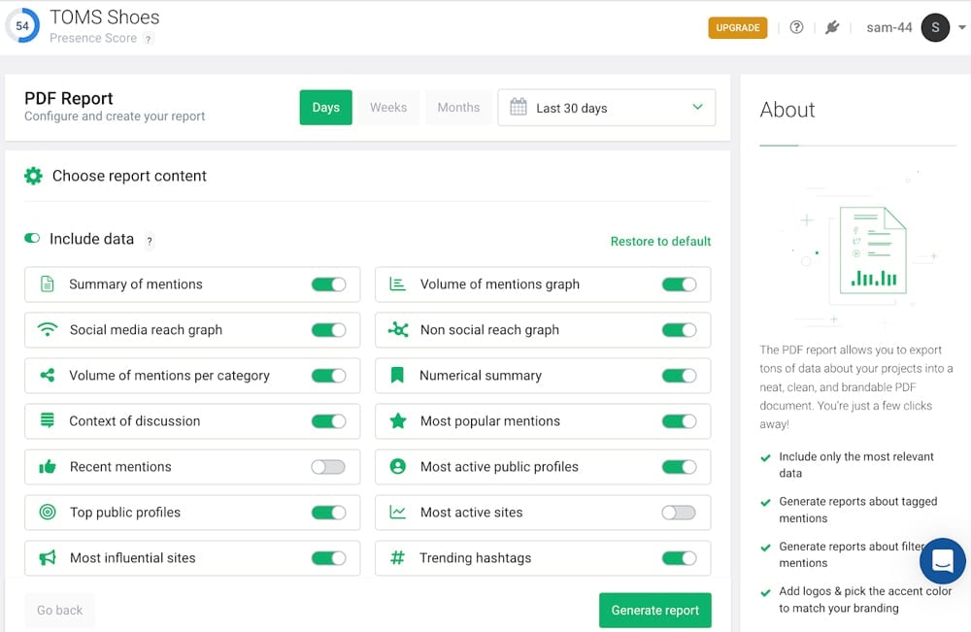
Task: Click share icon for Volume per category
Action: pos(47,375)
